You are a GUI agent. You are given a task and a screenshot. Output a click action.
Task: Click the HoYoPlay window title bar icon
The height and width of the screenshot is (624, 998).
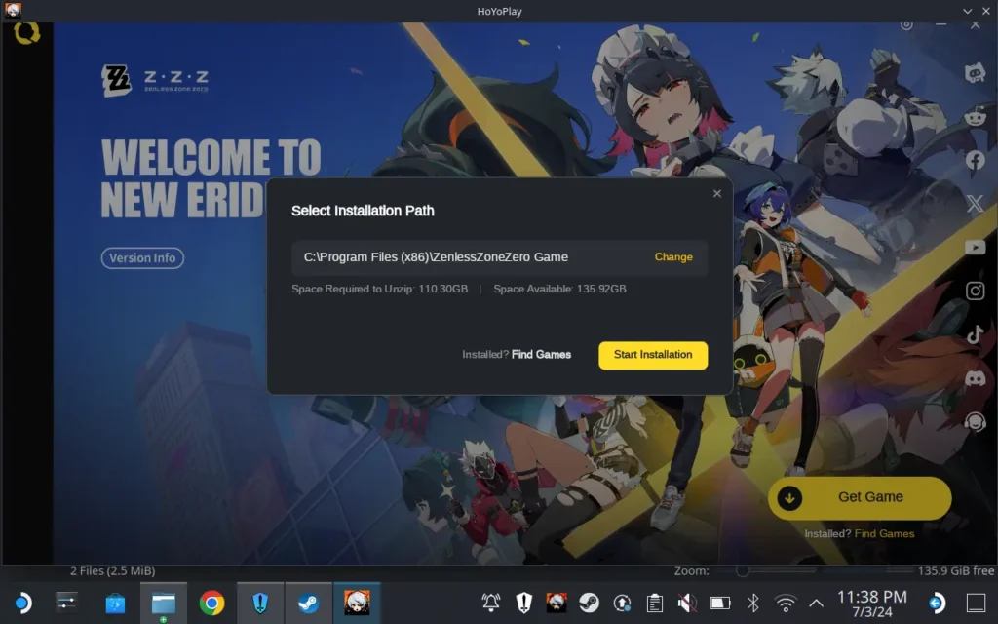13,10
